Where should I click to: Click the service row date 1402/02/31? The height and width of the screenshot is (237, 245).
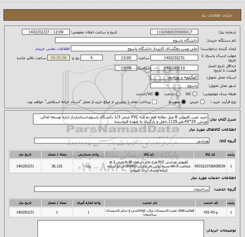point(25,212)
